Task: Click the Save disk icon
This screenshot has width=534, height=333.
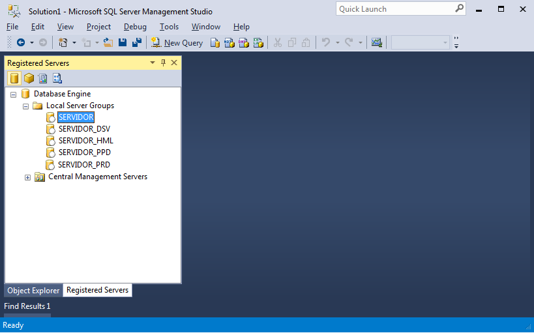Action: [123, 42]
